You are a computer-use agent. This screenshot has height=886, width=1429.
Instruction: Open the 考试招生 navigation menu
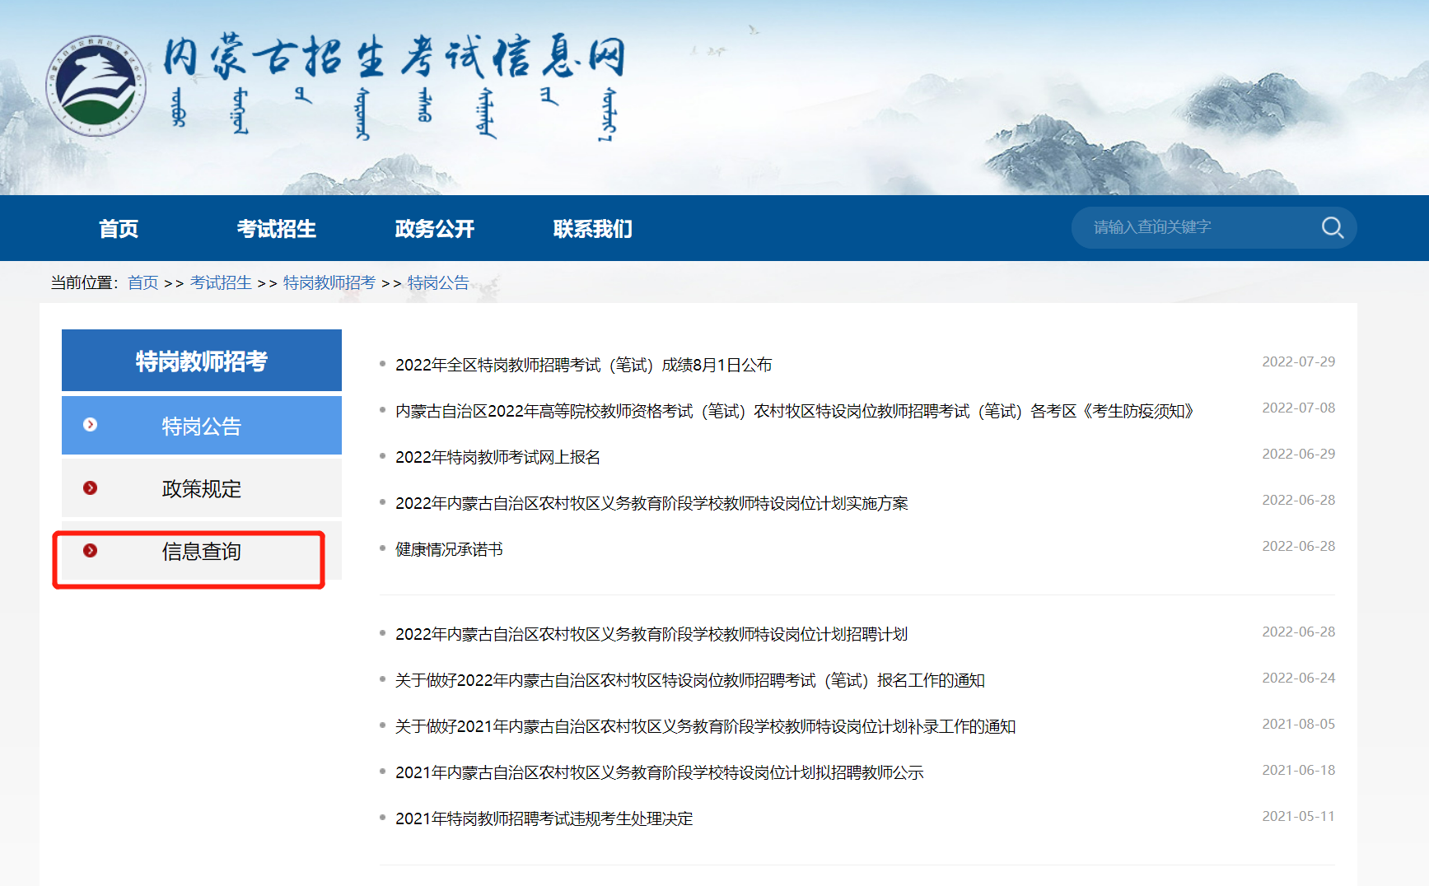pyautogui.click(x=276, y=229)
